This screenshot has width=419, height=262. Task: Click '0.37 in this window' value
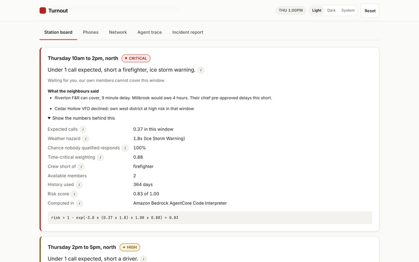(x=153, y=129)
